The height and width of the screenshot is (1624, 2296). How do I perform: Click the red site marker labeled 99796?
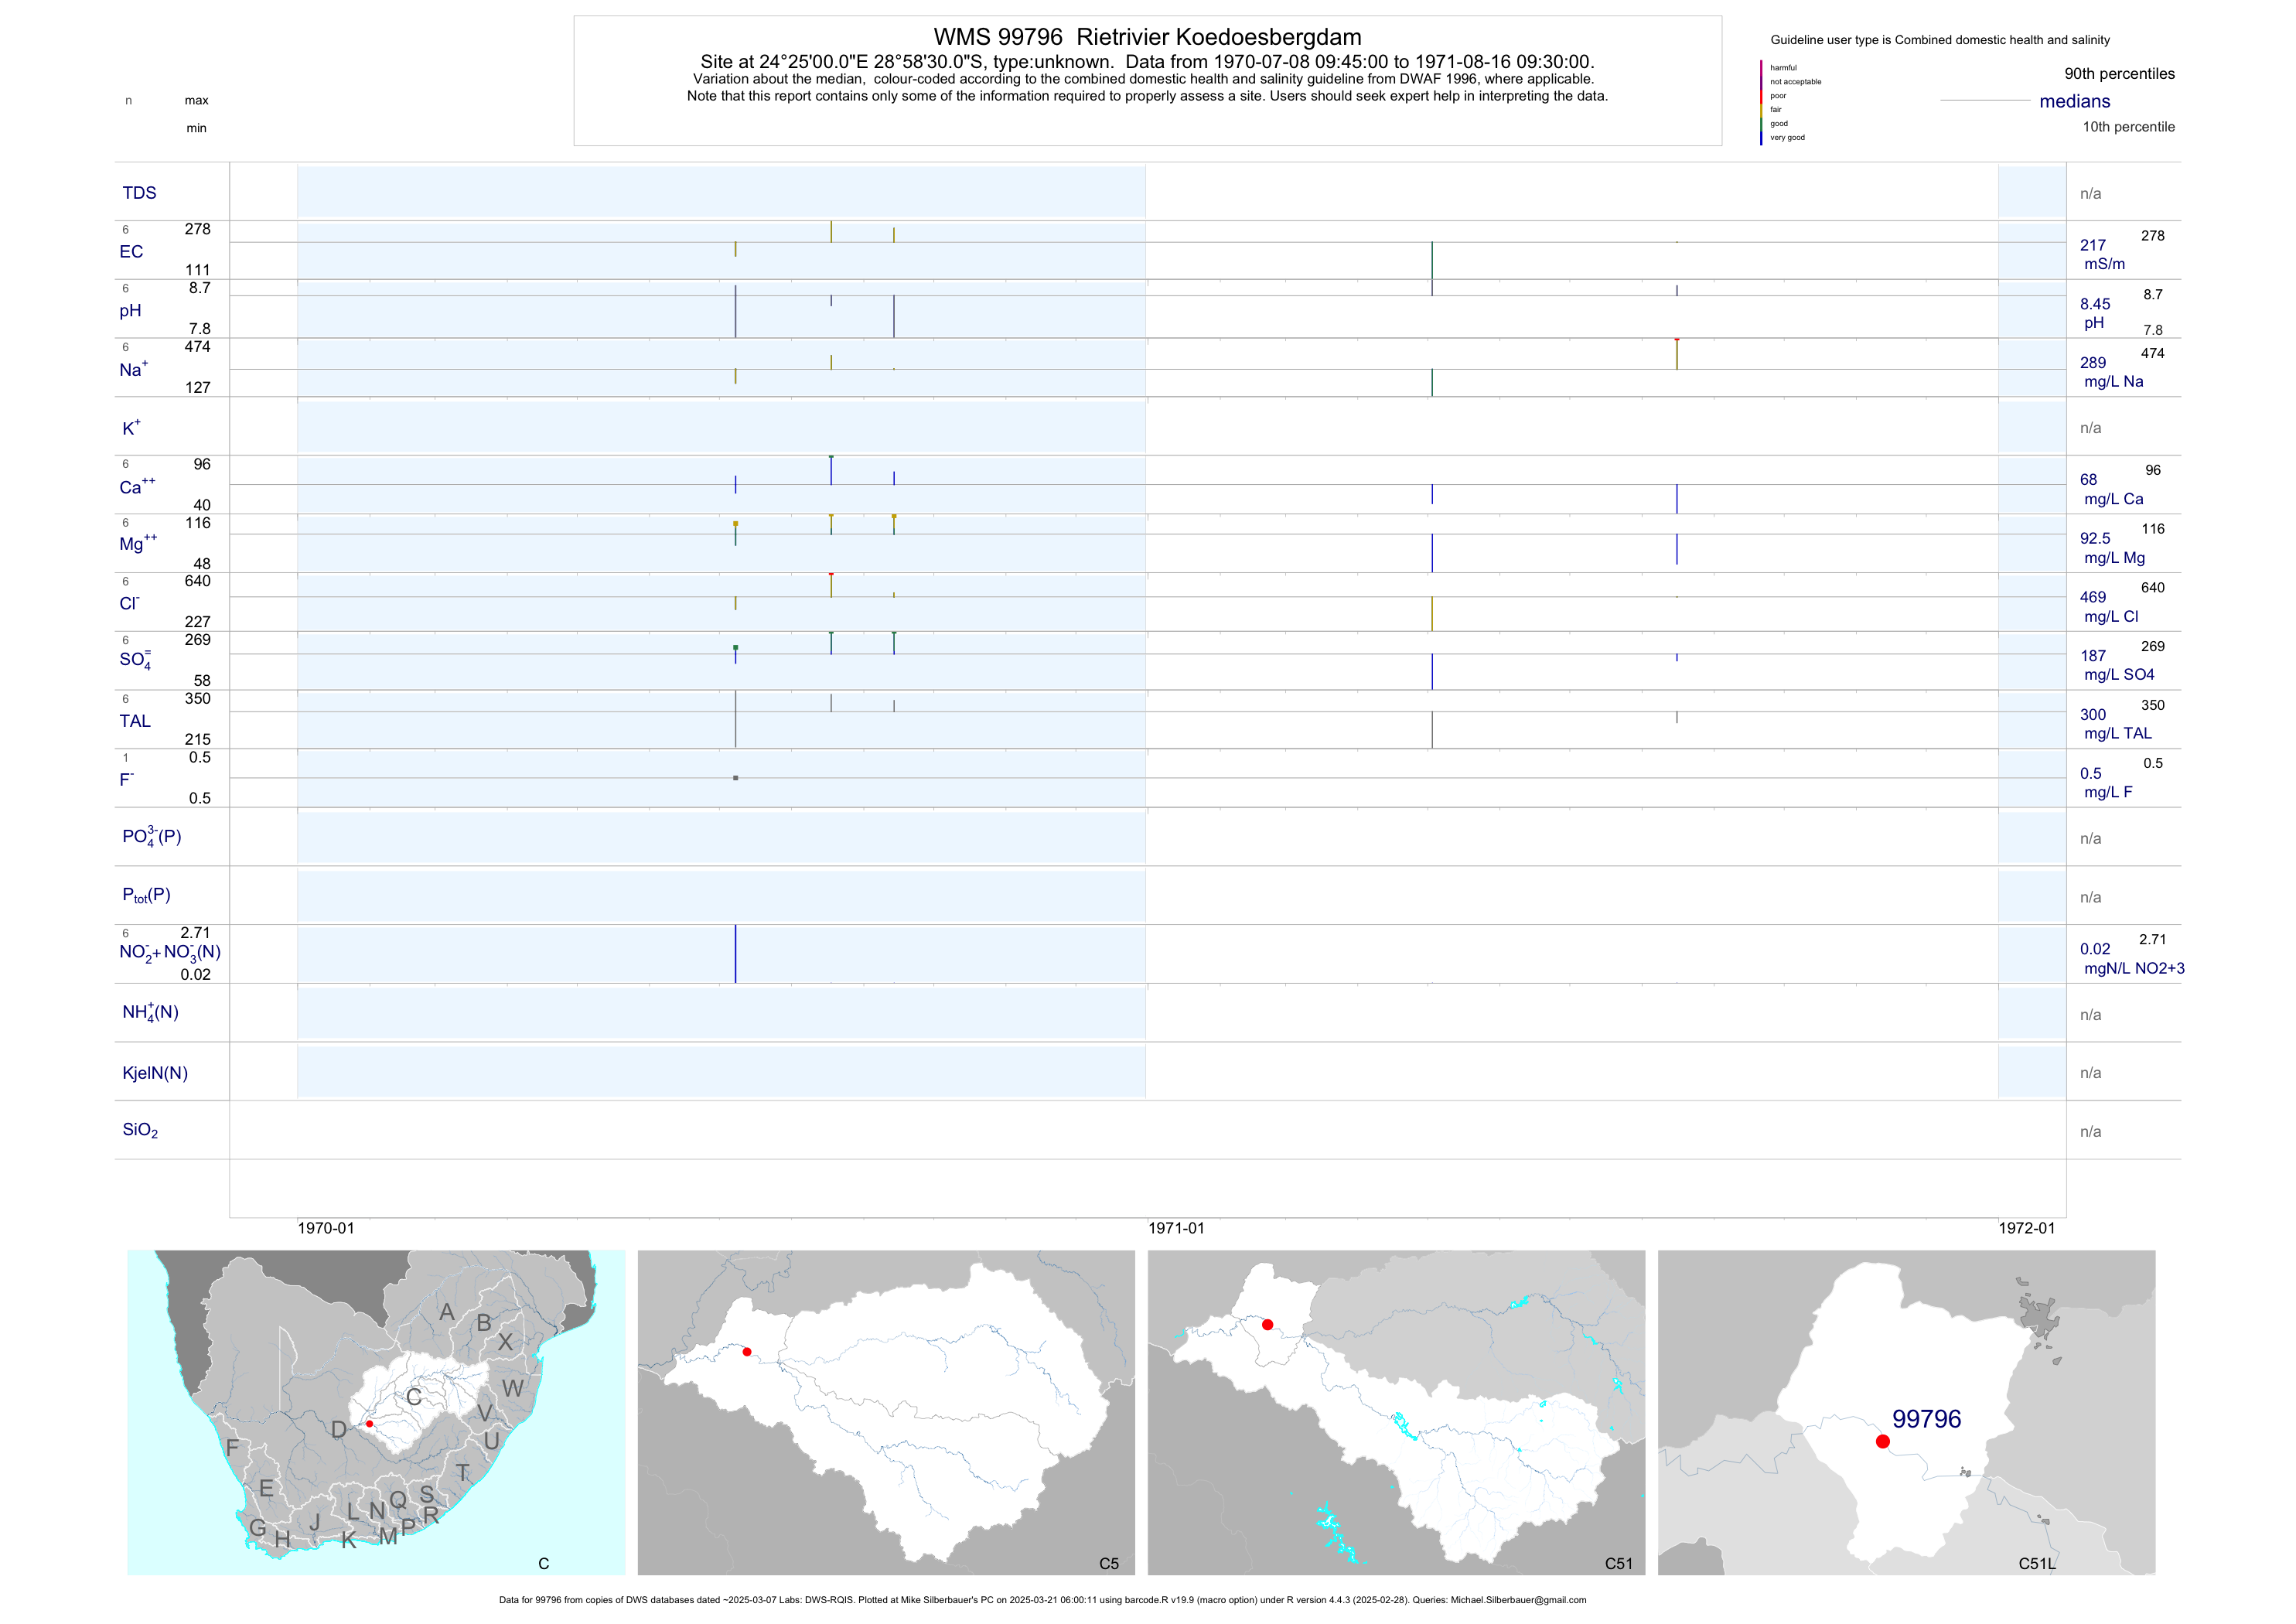(1882, 1441)
